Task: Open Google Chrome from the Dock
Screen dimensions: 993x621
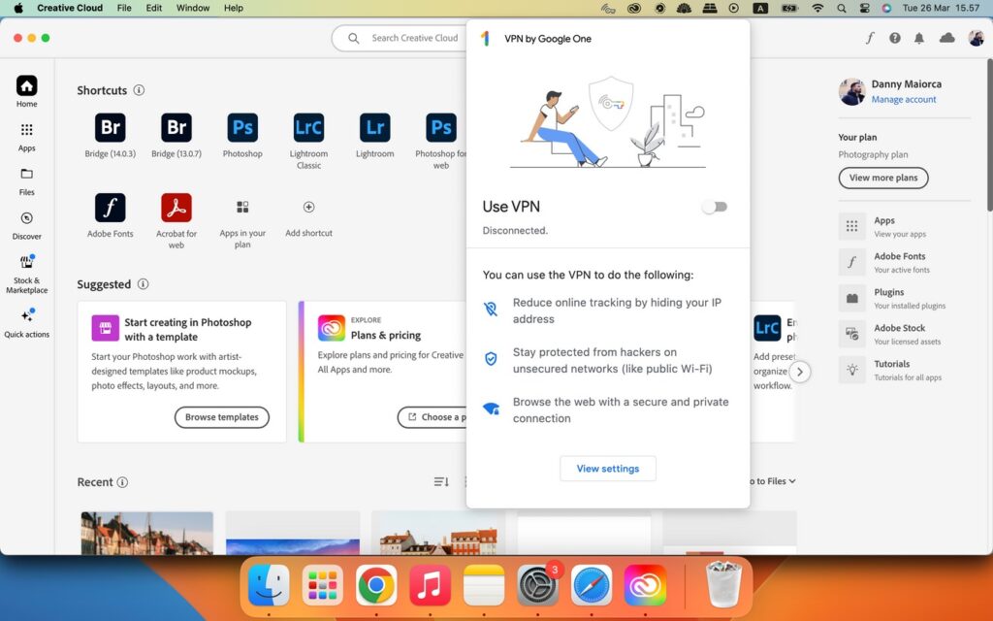Action: point(376,585)
